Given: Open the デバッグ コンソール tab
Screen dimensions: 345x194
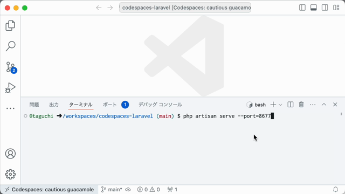Looking at the screenshot, I should click(160, 105).
